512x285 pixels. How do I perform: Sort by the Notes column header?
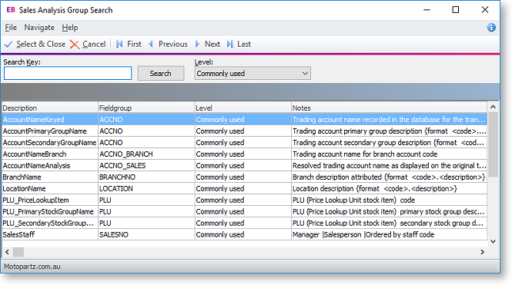point(389,108)
